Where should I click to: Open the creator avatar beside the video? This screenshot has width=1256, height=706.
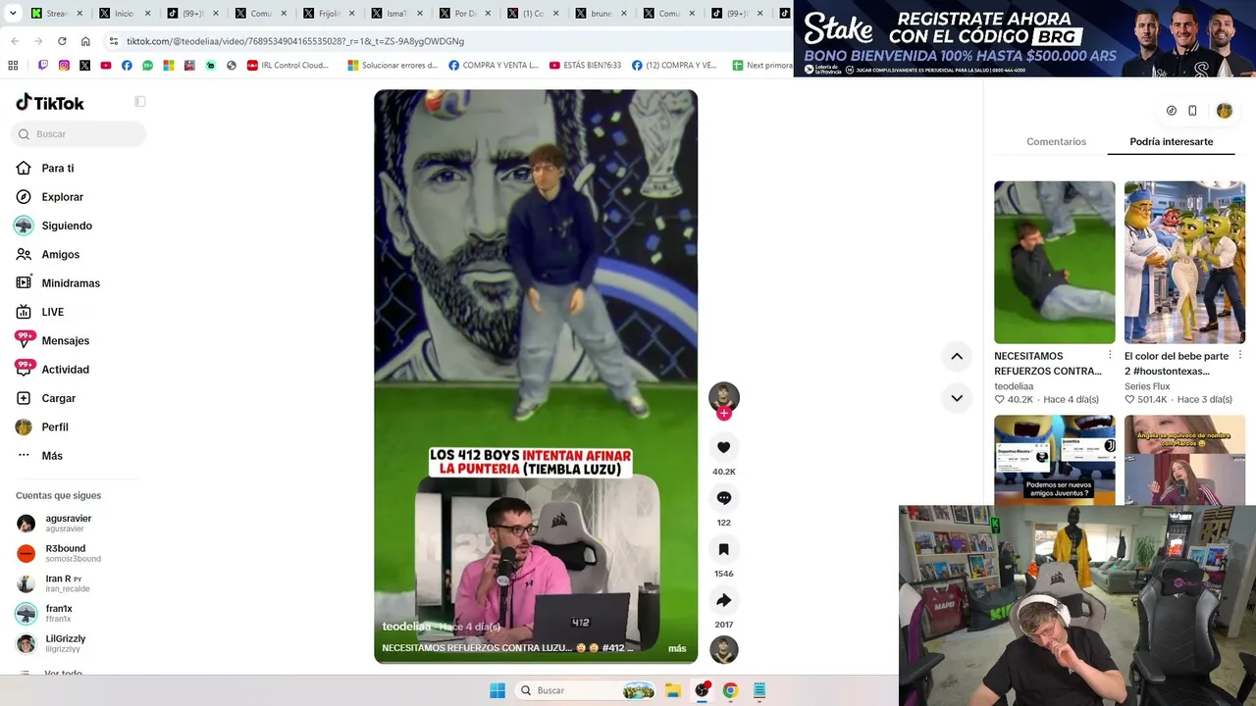pyautogui.click(x=724, y=396)
